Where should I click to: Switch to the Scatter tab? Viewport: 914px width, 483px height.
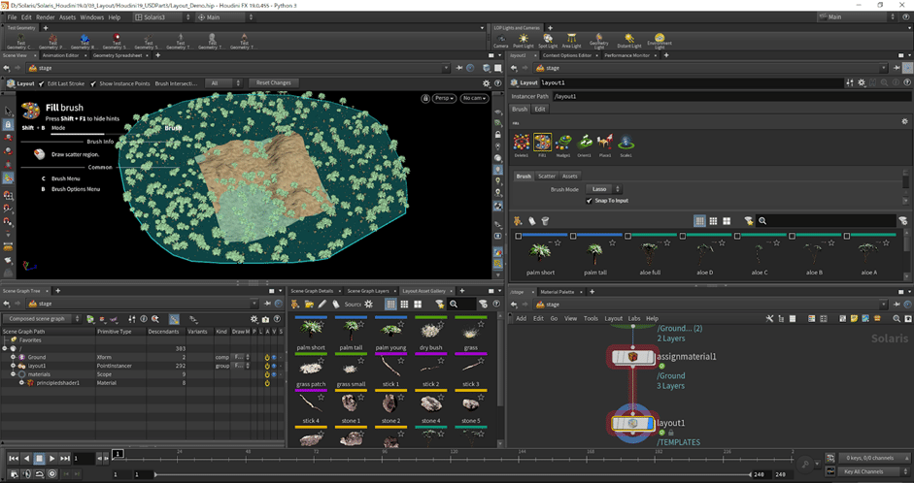(547, 176)
